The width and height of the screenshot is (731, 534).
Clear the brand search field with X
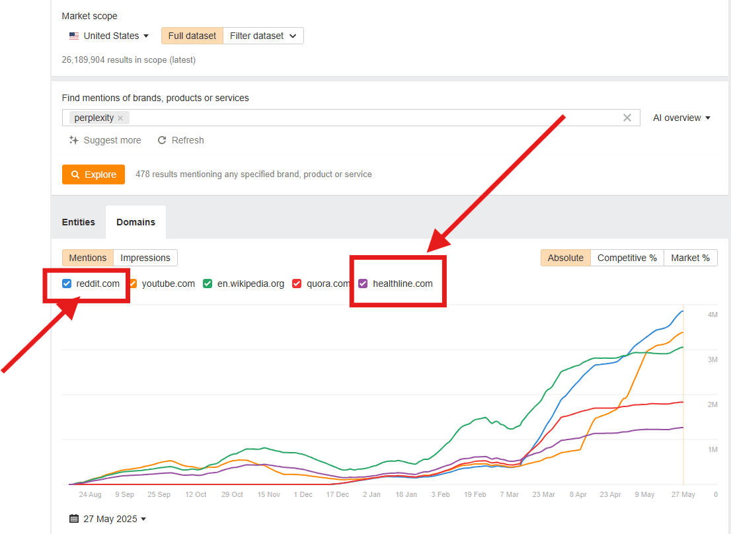[x=627, y=118]
